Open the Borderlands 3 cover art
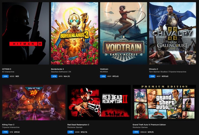The image size is (199, 135). 75,33
